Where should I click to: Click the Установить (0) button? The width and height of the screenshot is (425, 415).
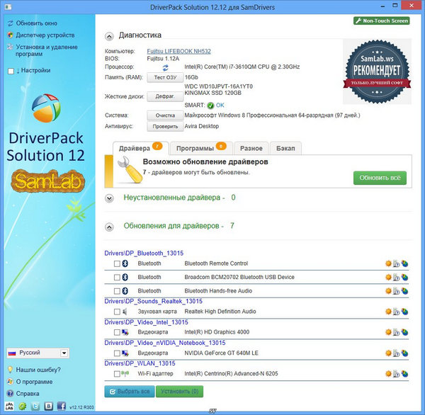[x=179, y=392]
